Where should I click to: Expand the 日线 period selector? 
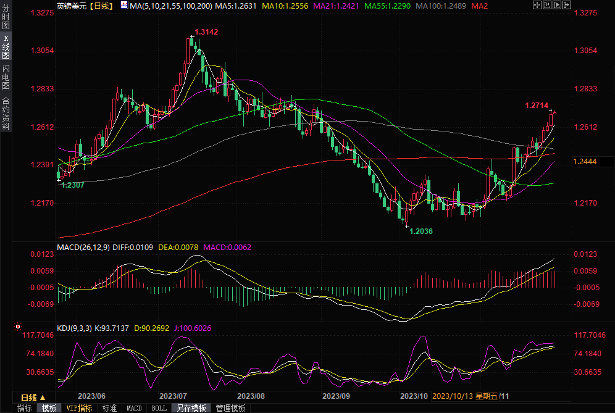[x=33, y=397]
